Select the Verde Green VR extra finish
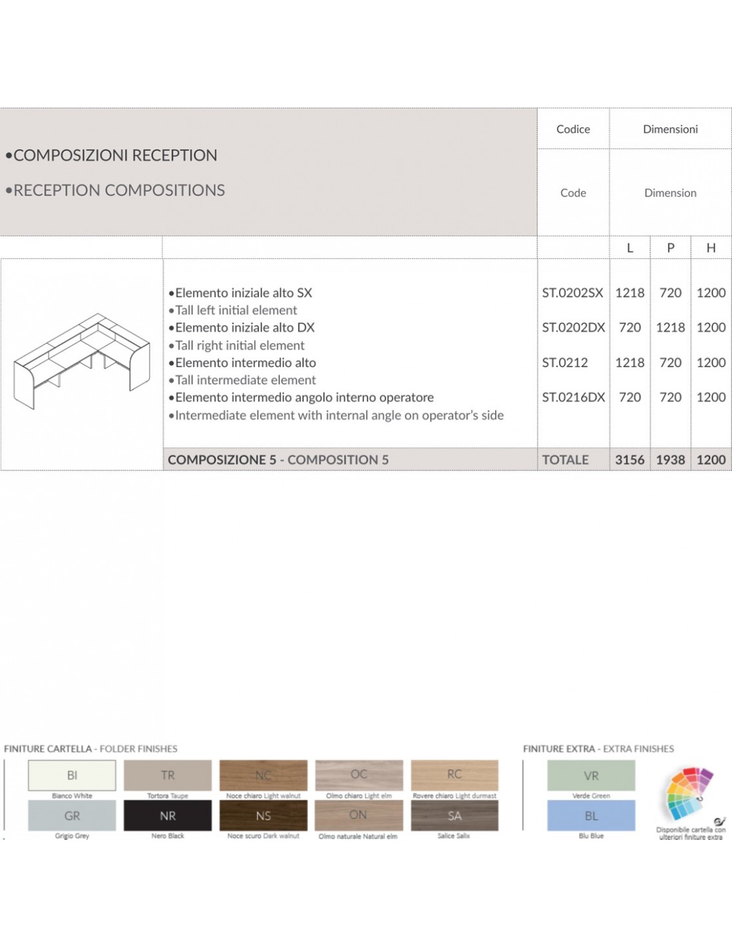This screenshot has width=732, height=947. coord(591,775)
